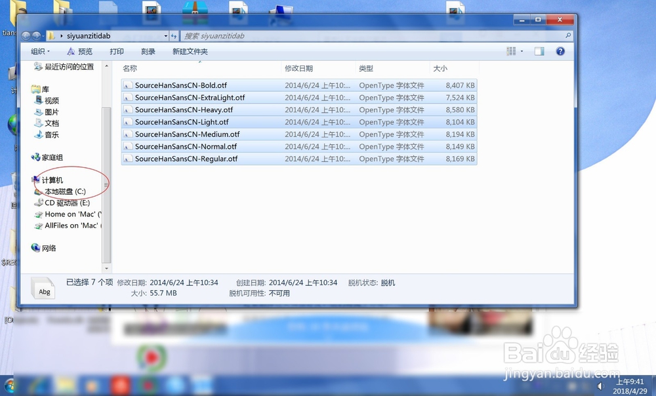Select SourceHanSansCN-Light.otf file

pyautogui.click(x=299, y=122)
